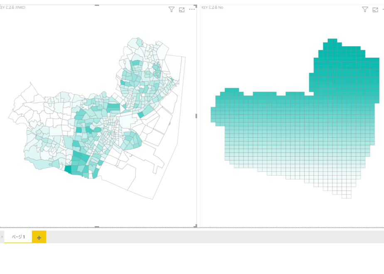Viewport: 384px width, 274px height.
Task: Open more options ellipsis on JINKO visual
Action: pyautogui.click(x=192, y=10)
